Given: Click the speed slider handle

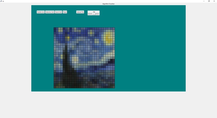Looking at the screenshot, I should 94,14.
